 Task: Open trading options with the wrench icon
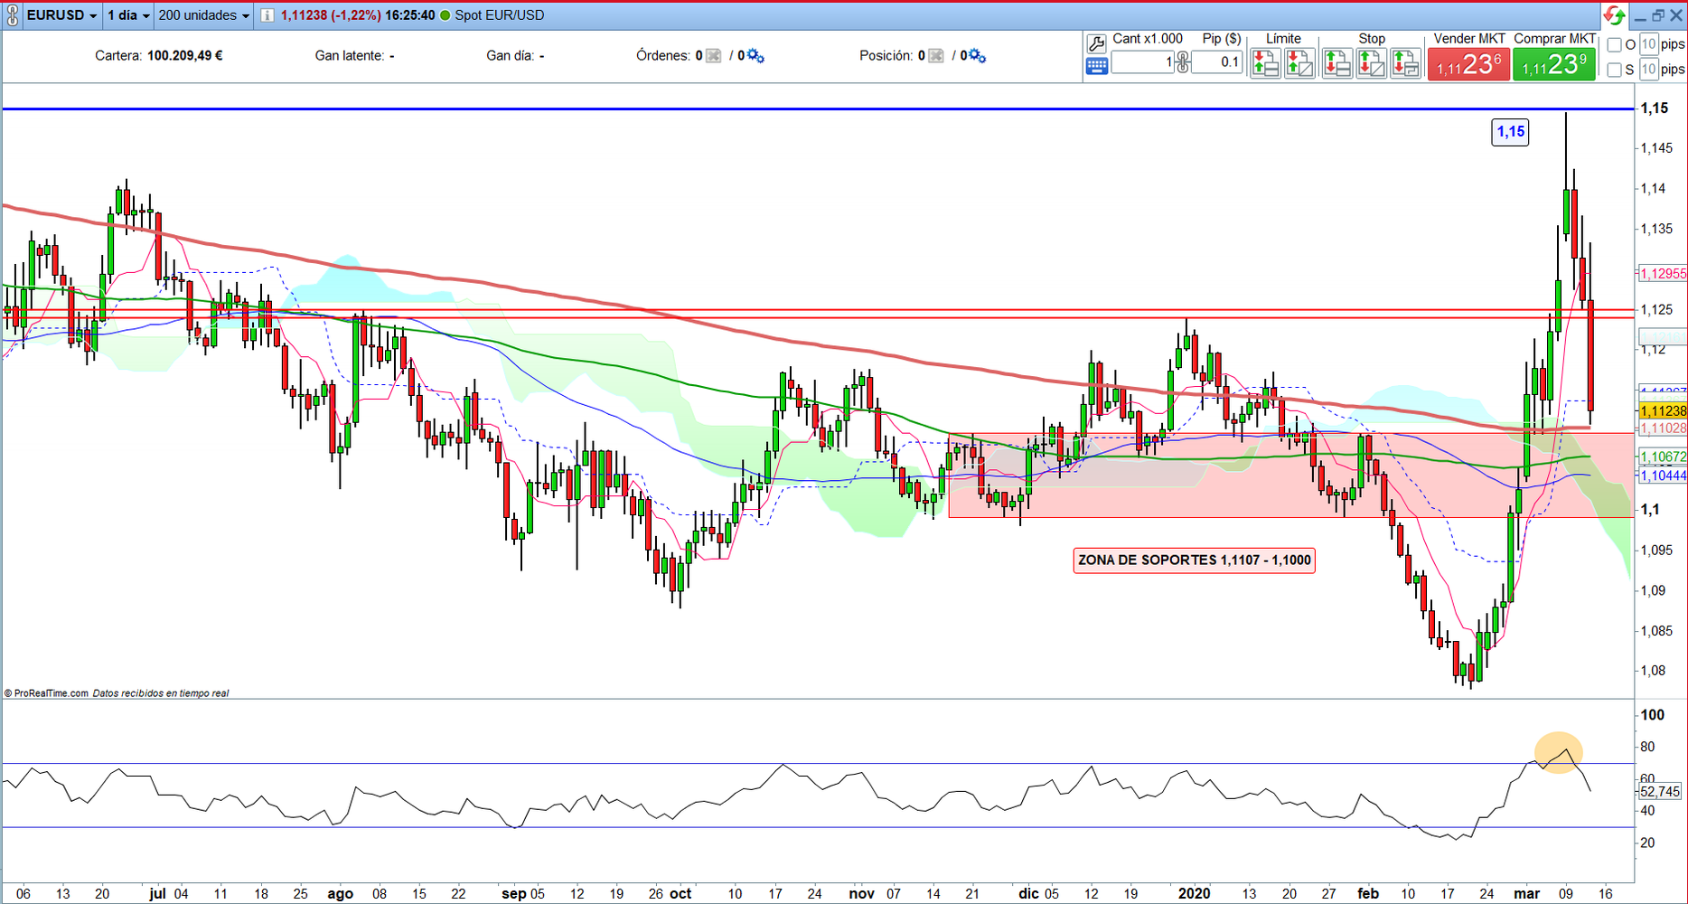pyautogui.click(x=1096, y=43)
